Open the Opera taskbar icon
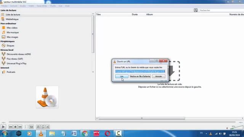The image size is (244, 137). click(x=108, y=134)
